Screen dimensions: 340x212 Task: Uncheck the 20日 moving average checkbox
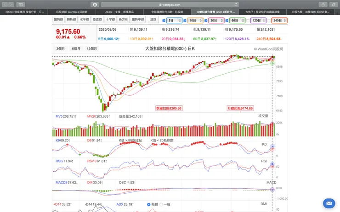pyautogui.click(x=206, y=21)
